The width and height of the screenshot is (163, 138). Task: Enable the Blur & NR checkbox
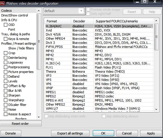[x=6, y=91]
